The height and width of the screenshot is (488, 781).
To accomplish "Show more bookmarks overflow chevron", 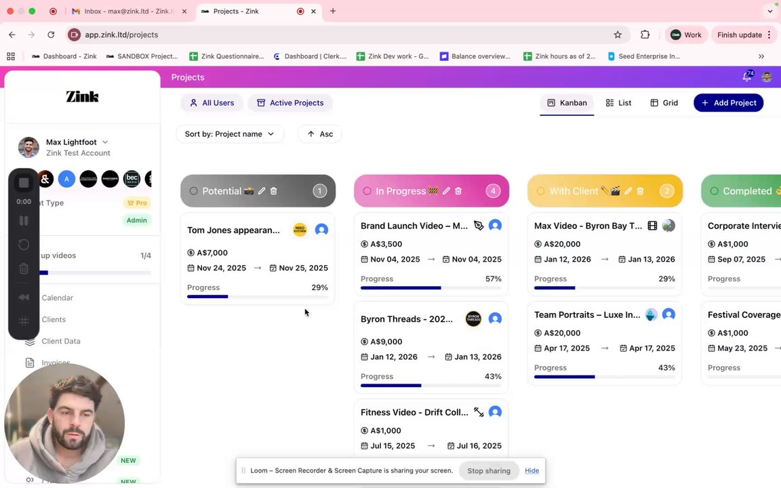I will click(x=761, y=56).
